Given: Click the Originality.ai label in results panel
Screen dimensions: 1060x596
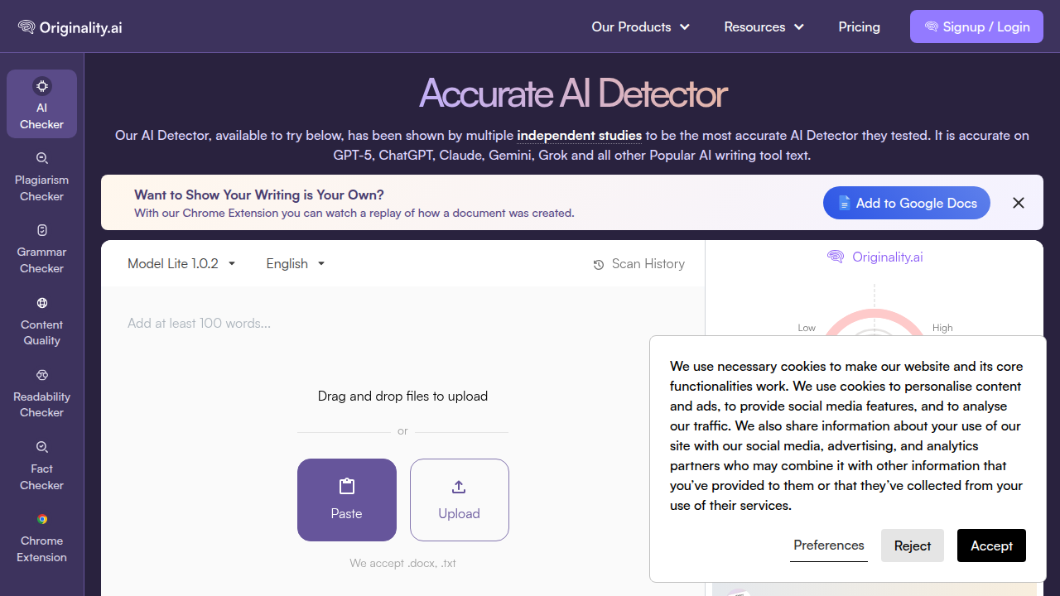Looking at the screenshot, I should click(875, 257).
